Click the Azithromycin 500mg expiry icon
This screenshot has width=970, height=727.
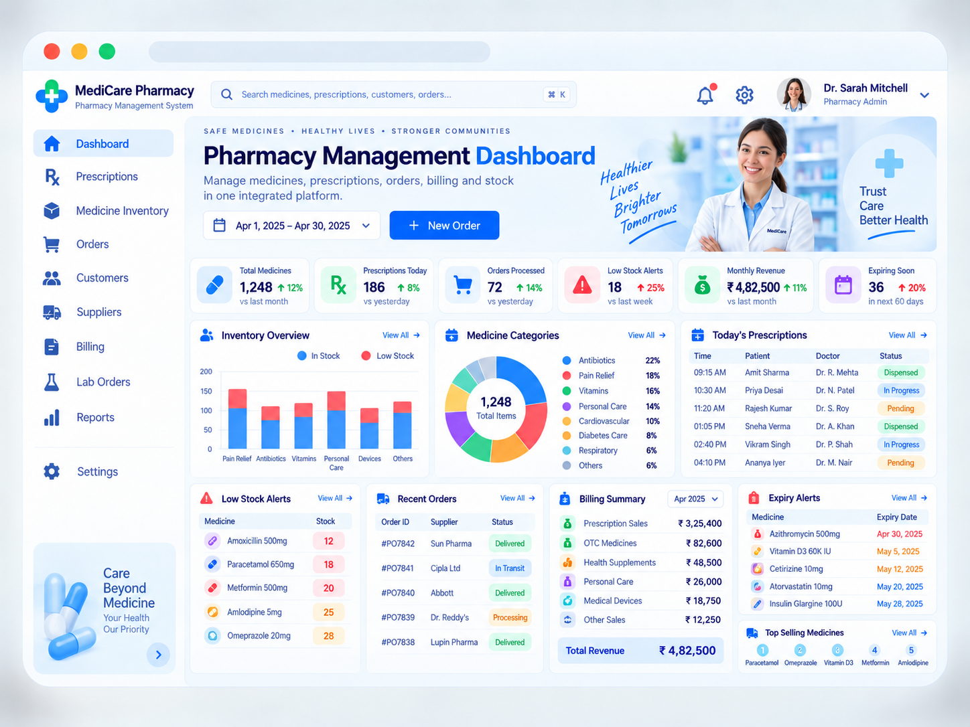coord(757,534)
